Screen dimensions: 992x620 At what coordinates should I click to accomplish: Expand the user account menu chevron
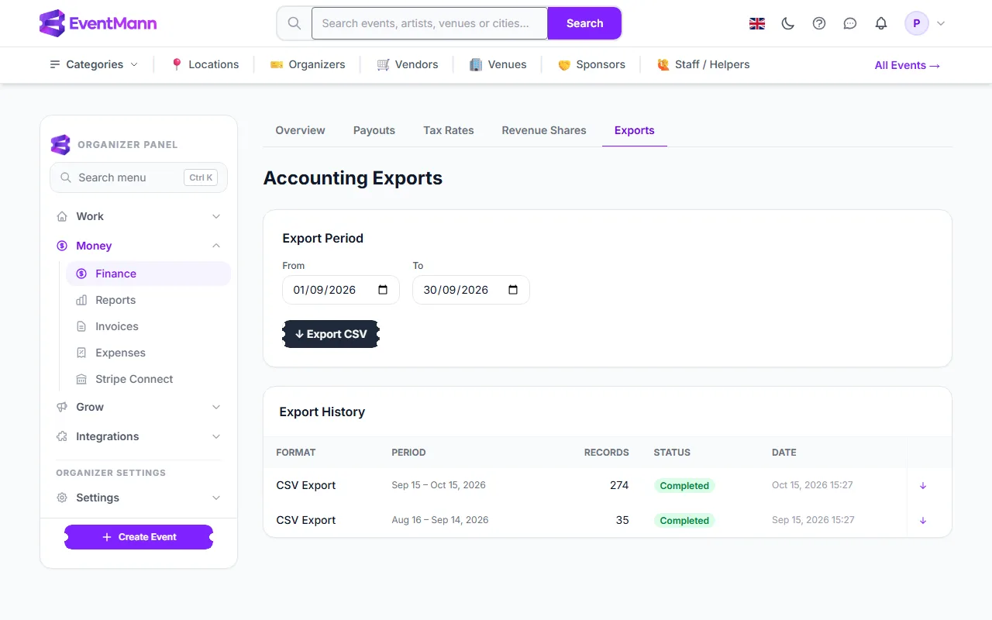pyautogui.click(x=941, y=23)
